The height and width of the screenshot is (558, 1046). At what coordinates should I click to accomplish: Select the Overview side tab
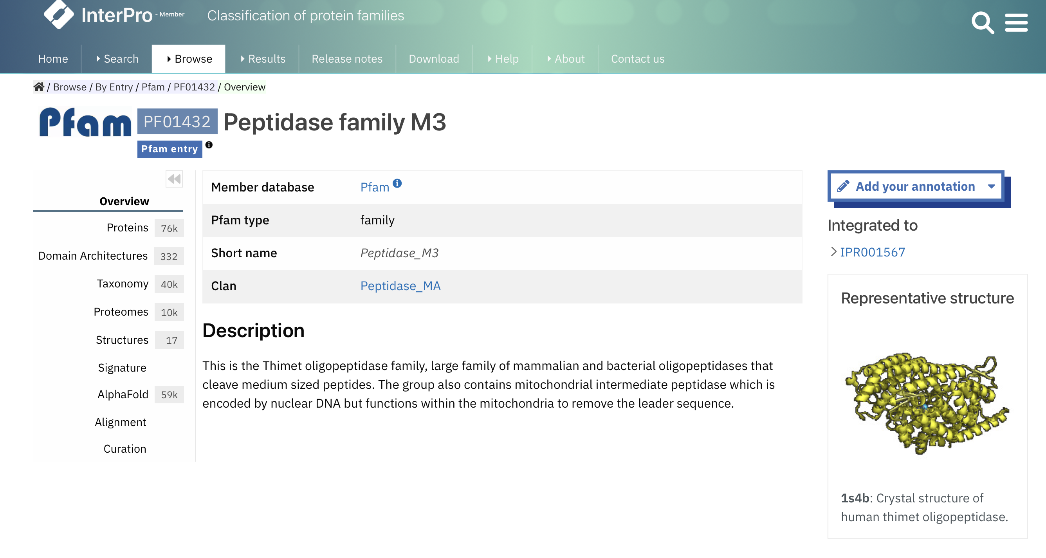[x=124, y=201]
